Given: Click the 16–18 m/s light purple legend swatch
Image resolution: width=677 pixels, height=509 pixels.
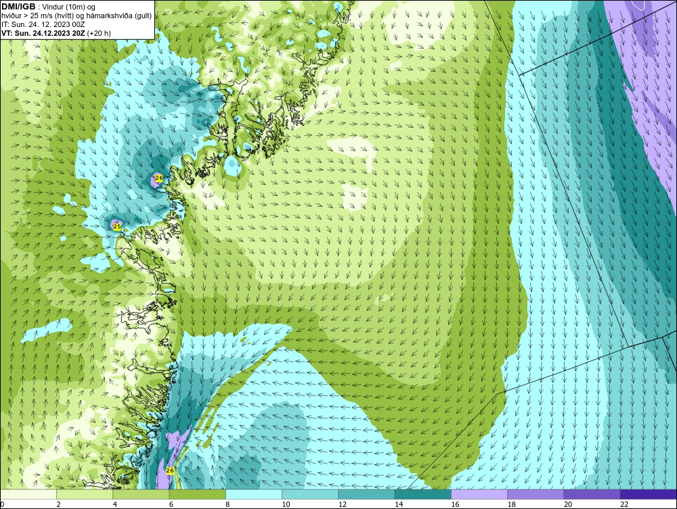Looking at the screenshot, I should pyautogui.click(x=479, y=494).
